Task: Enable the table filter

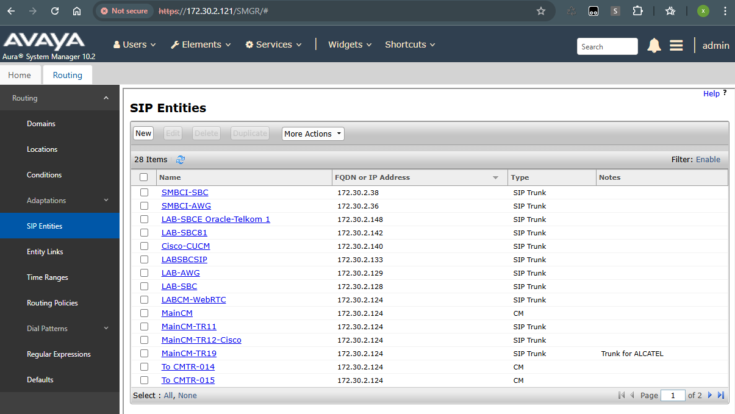Action: tap(708, 160)
